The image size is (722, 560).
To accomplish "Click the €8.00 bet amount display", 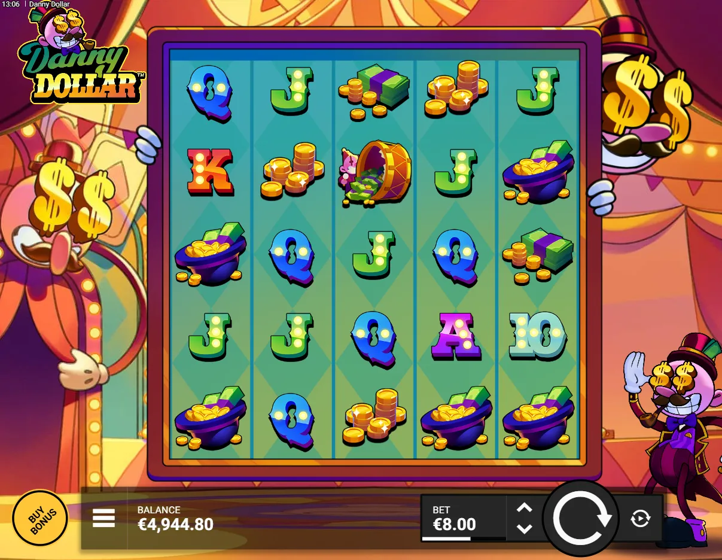I will pyautogui.click(x=455, y=525).
